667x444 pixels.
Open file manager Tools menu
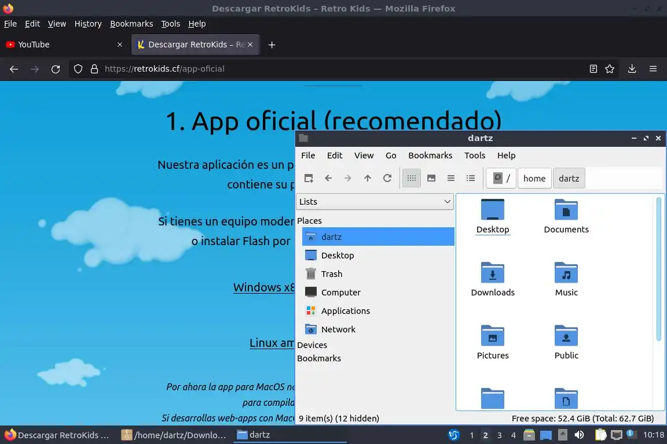(x=475, y=156)
